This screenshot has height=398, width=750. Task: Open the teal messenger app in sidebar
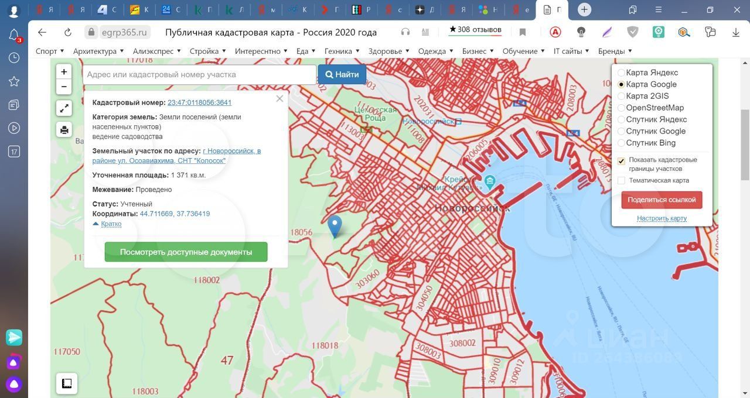pyautogui.click(x=14, y=337)
